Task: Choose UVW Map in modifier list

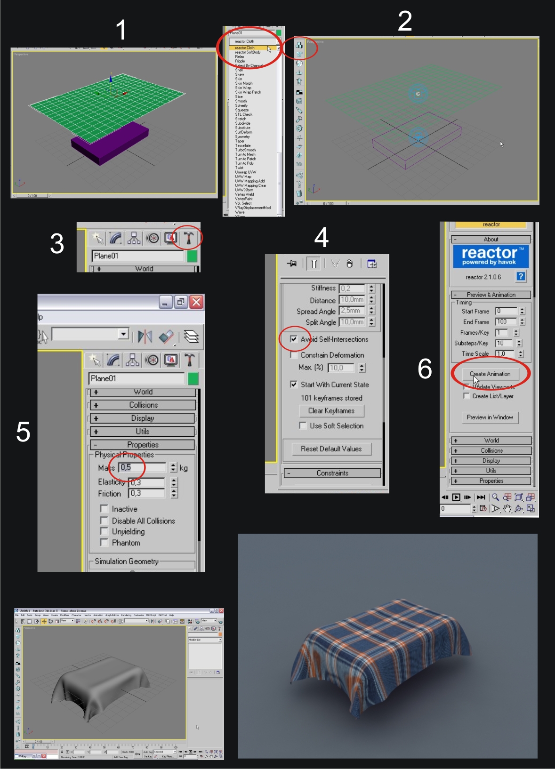Action: point(243,176)
